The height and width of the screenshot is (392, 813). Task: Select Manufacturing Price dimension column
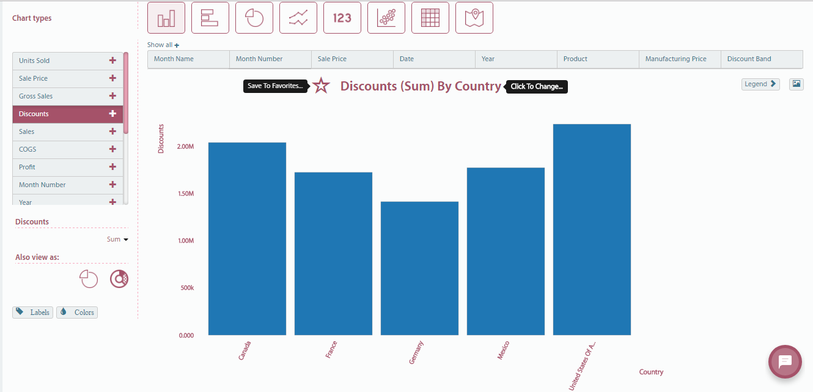coord(680,59)
